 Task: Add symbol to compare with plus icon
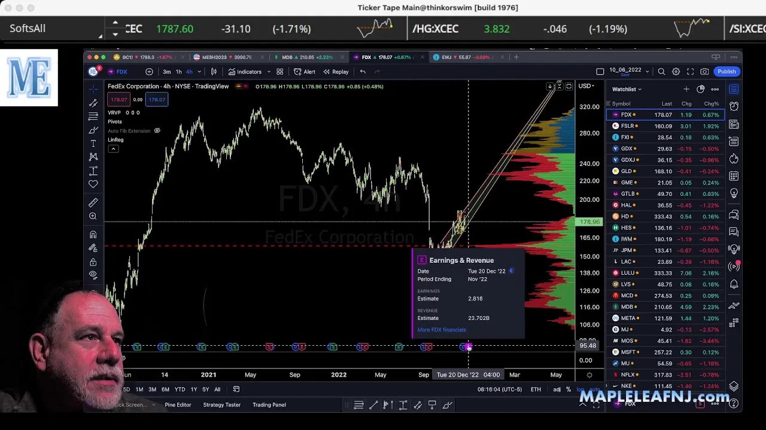[x=149, y=72]
